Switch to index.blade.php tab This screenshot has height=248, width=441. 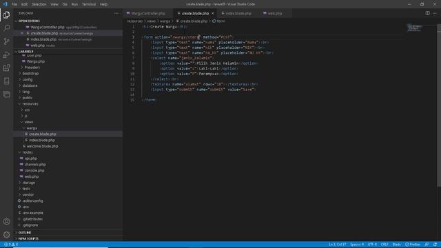click(x=237, y=13)
